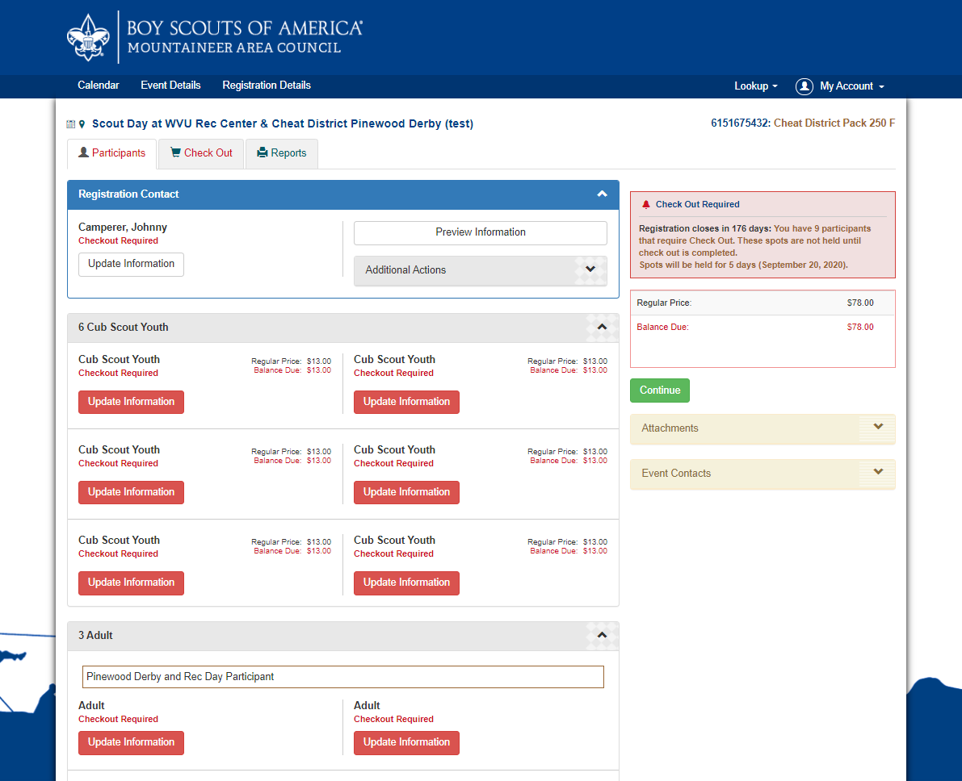Update Information for the right Adult
This screenshot has width=962, height=781.
coord(406,742)
